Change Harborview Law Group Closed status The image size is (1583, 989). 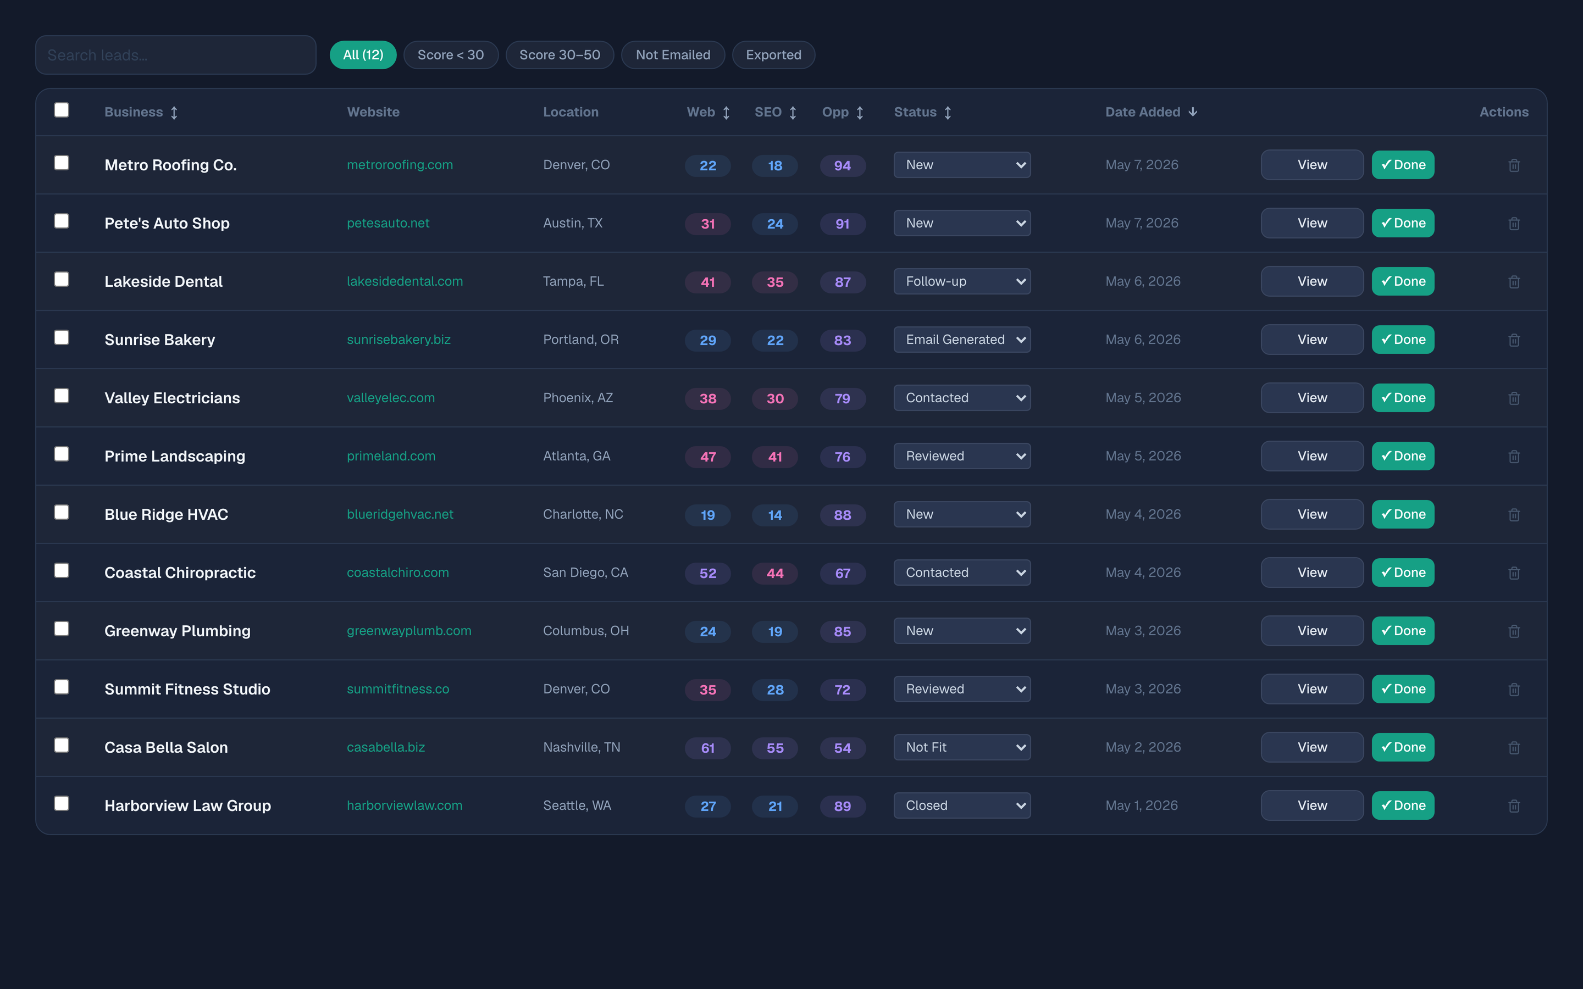[962, 805]
